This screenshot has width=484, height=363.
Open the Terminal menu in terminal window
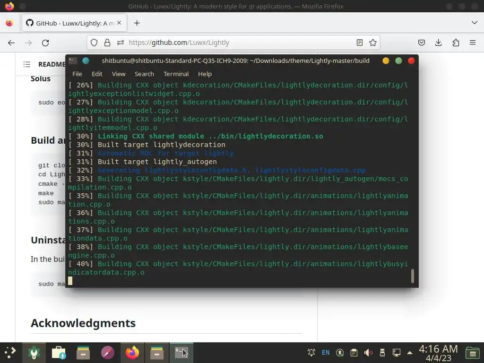[x=176, y=74]
